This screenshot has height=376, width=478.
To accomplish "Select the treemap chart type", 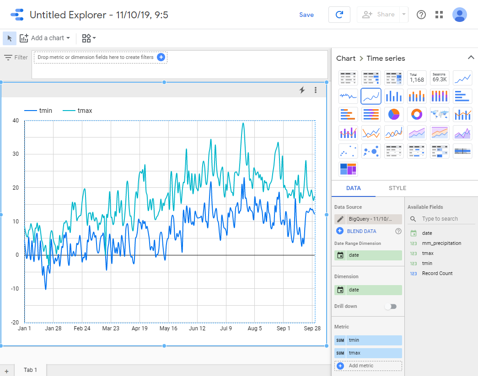I will point(348,169).
